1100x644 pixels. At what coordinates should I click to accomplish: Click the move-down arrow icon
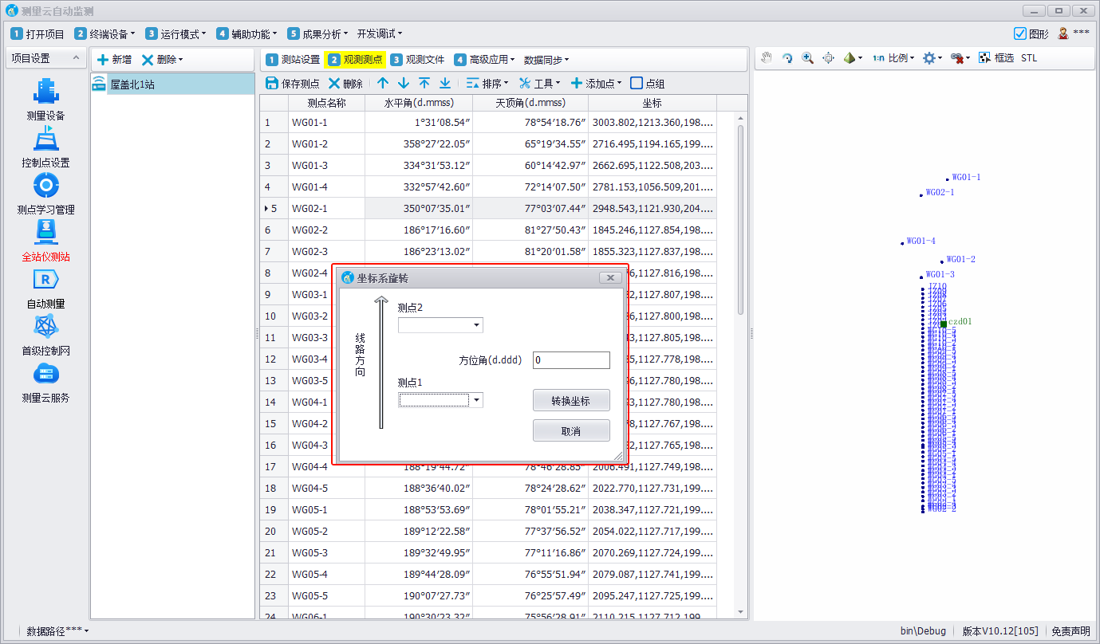click(404, 83)
